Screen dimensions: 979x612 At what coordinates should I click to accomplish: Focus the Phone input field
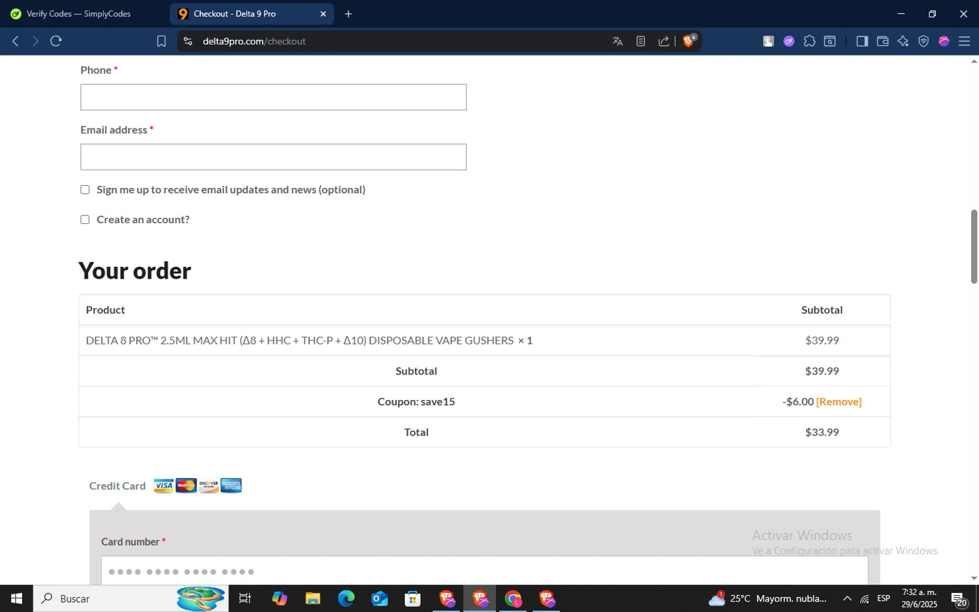tap(273, 97)
